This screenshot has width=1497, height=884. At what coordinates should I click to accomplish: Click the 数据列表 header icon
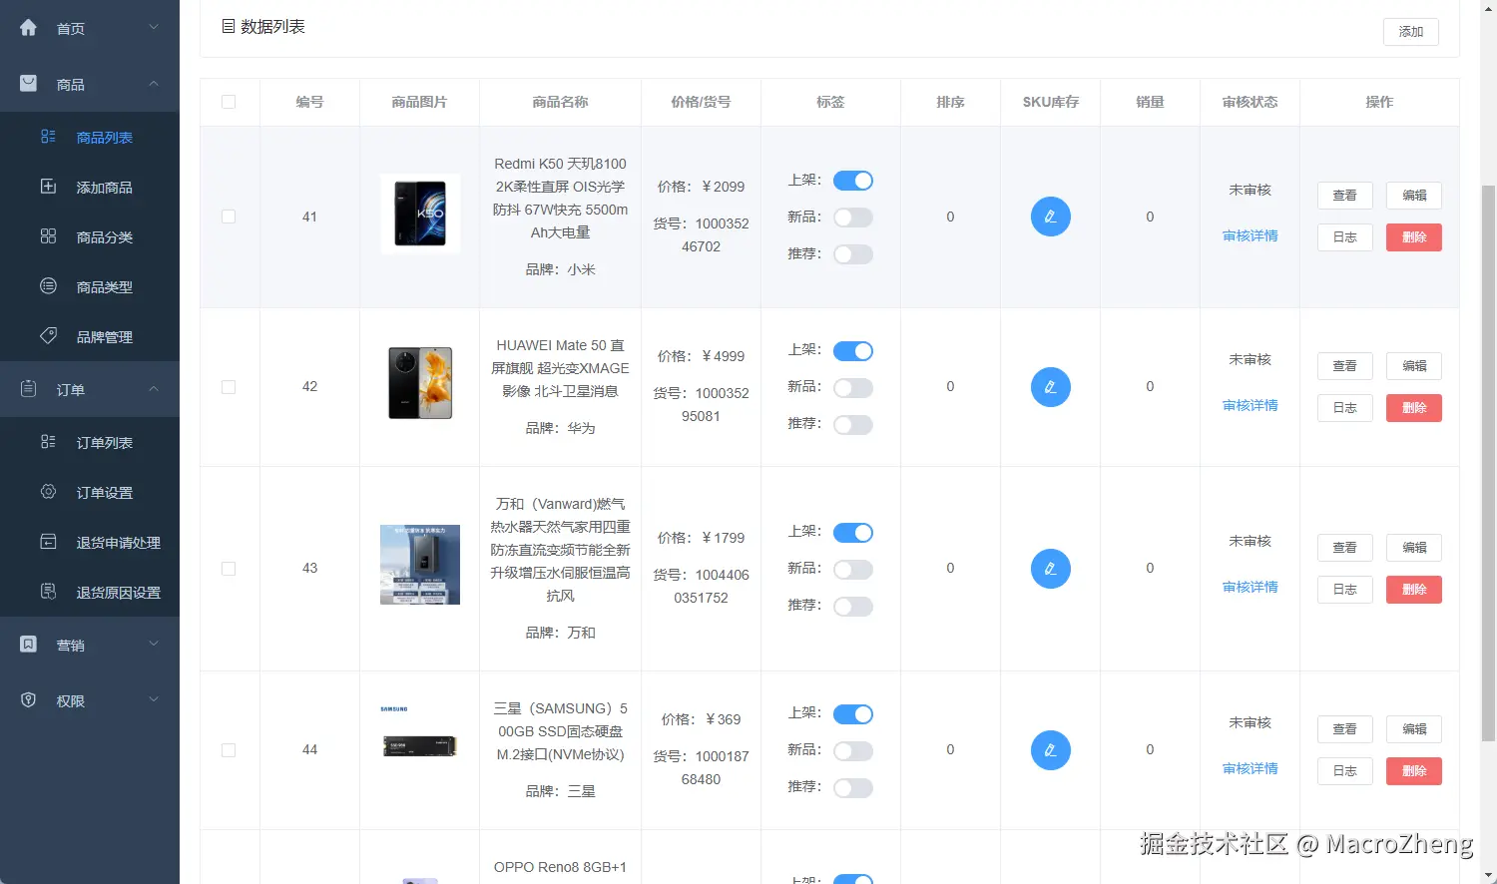pos(228,26)
